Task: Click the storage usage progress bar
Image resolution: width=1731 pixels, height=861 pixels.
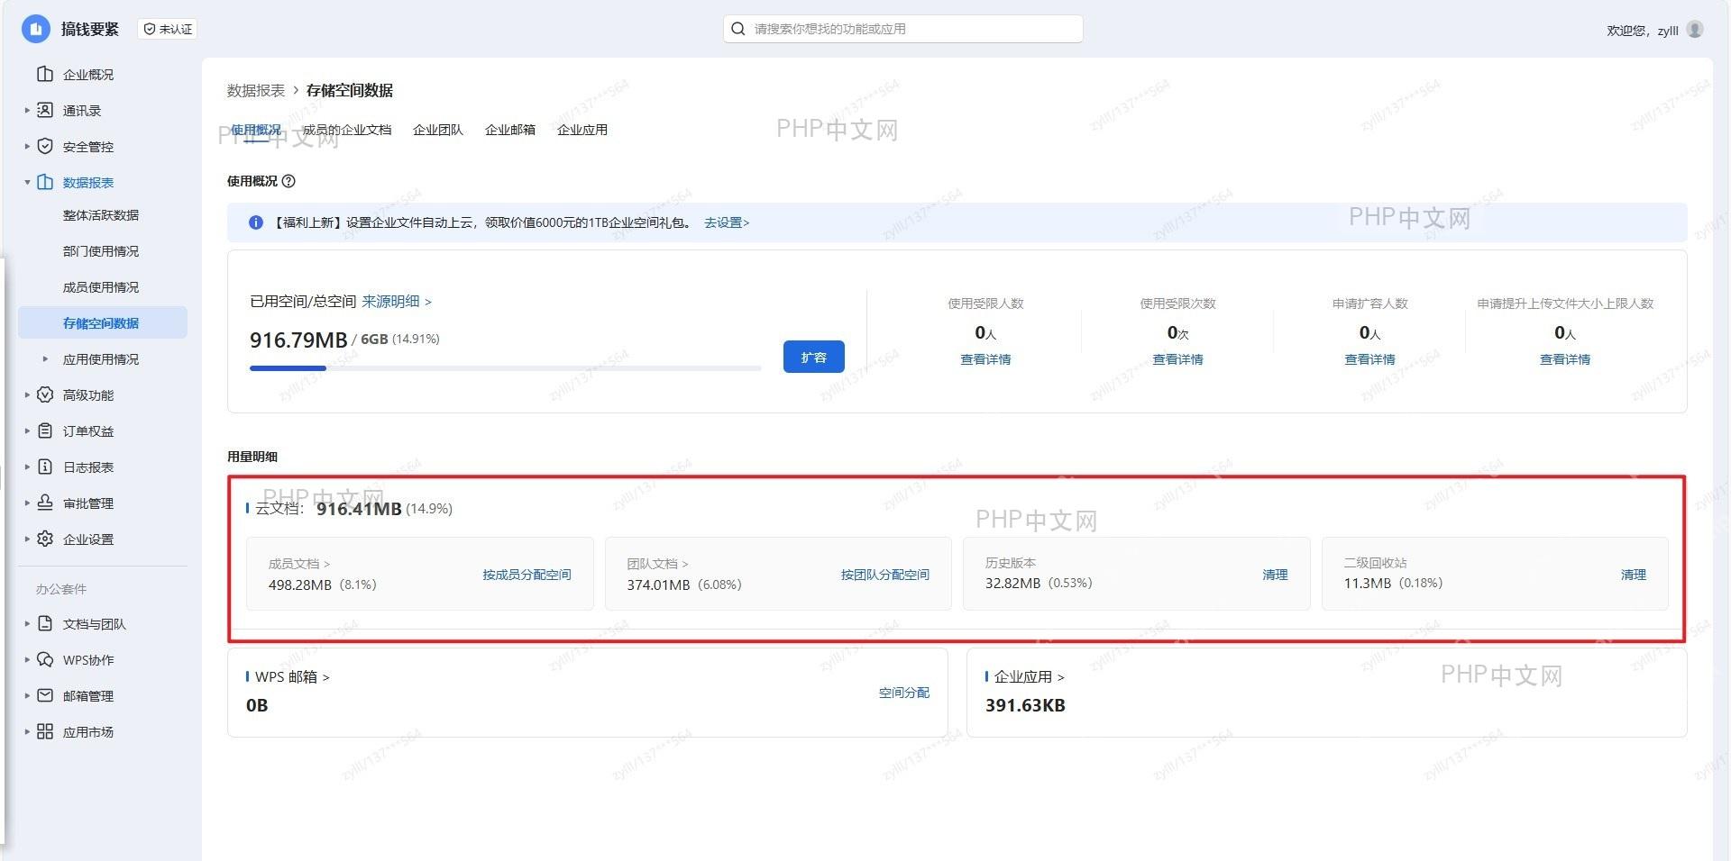Action: 505,367
